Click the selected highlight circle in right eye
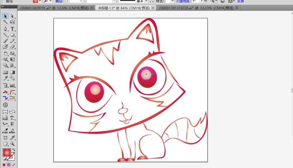This screenshot has height=168, width=293. (x=146, y=74)
